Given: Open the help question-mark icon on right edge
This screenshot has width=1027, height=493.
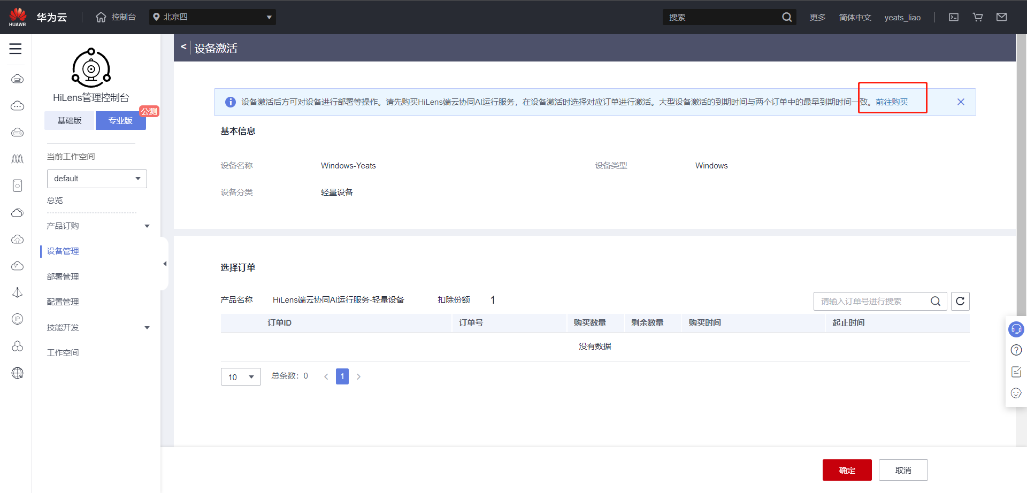Looking at the screenshot, I should click(x=1016, y=350).
